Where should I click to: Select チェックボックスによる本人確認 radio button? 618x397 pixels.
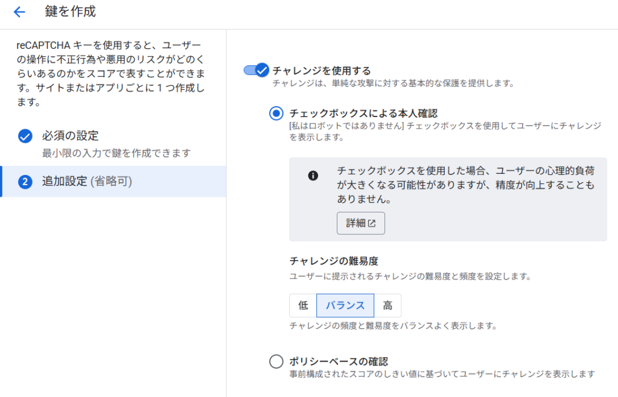pyautogui.click(x=276, y=113)
